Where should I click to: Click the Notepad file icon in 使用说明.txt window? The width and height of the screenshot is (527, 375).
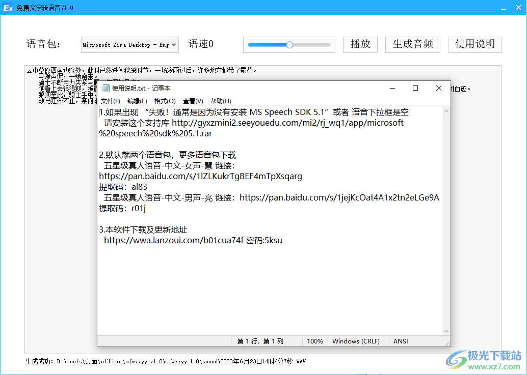[106, 88]
